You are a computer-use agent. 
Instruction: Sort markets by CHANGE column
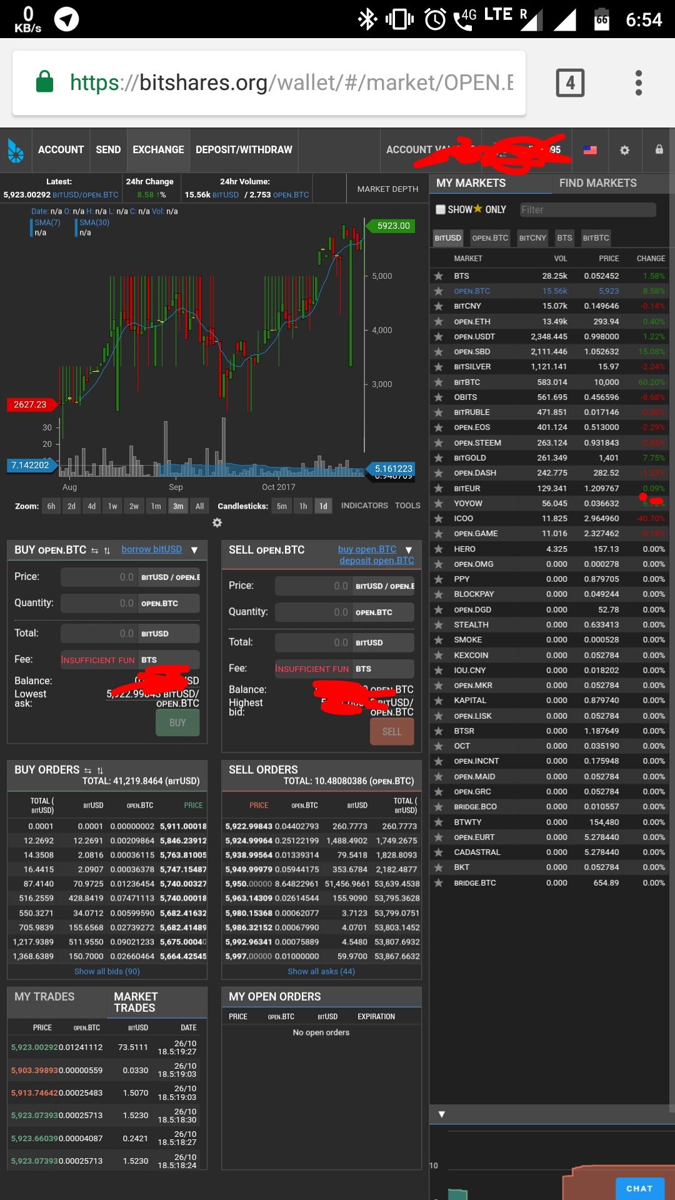point(651,259)
